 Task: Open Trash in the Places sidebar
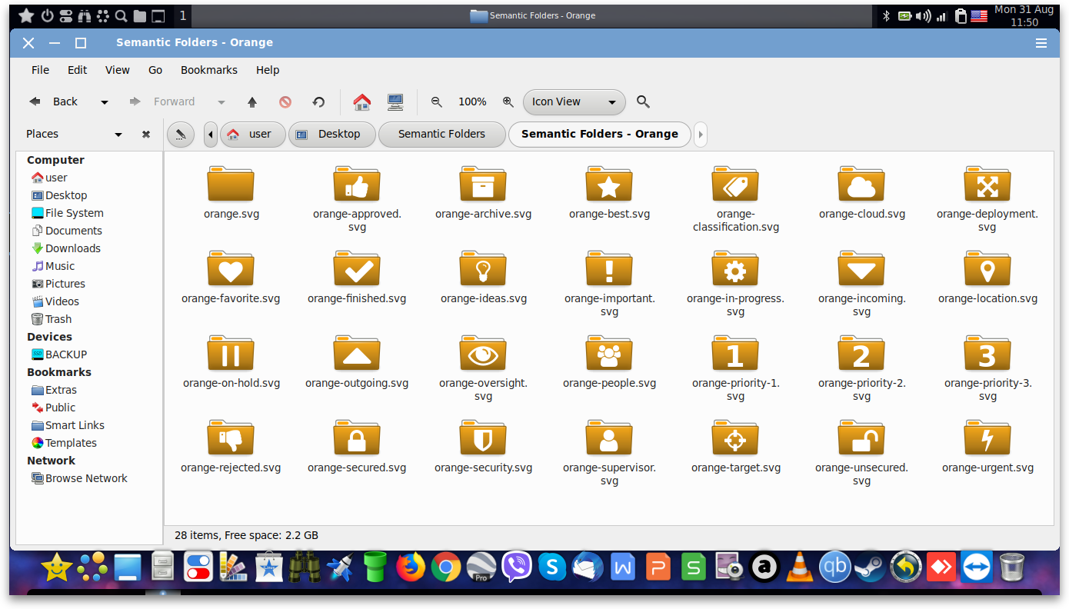click(58, 319)
